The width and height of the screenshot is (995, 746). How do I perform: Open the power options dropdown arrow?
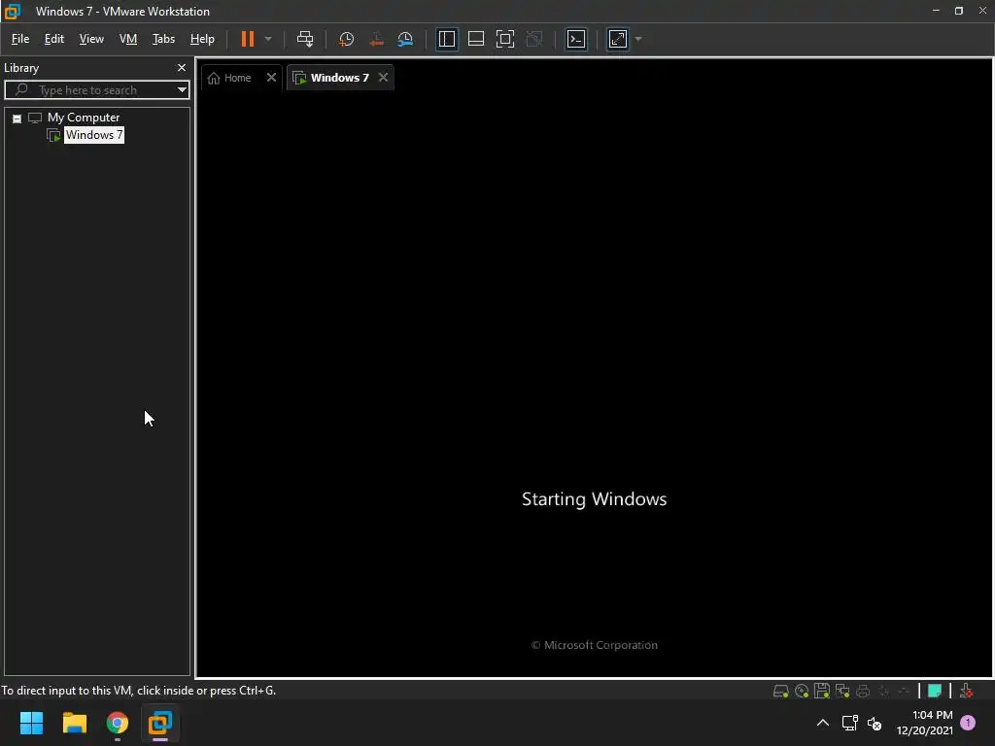(268, 39)
